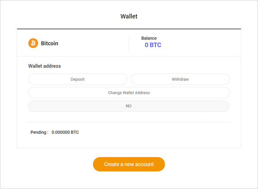Click the purple 0 BTC balance value
The image size is (258, 189).
point(153,45)
